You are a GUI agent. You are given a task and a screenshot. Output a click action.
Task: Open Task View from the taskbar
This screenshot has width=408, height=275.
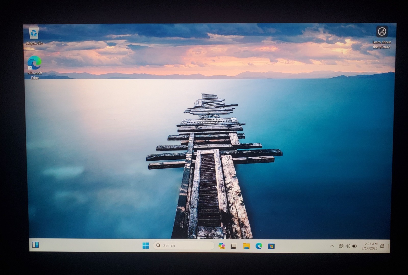[x=233, y=246]
